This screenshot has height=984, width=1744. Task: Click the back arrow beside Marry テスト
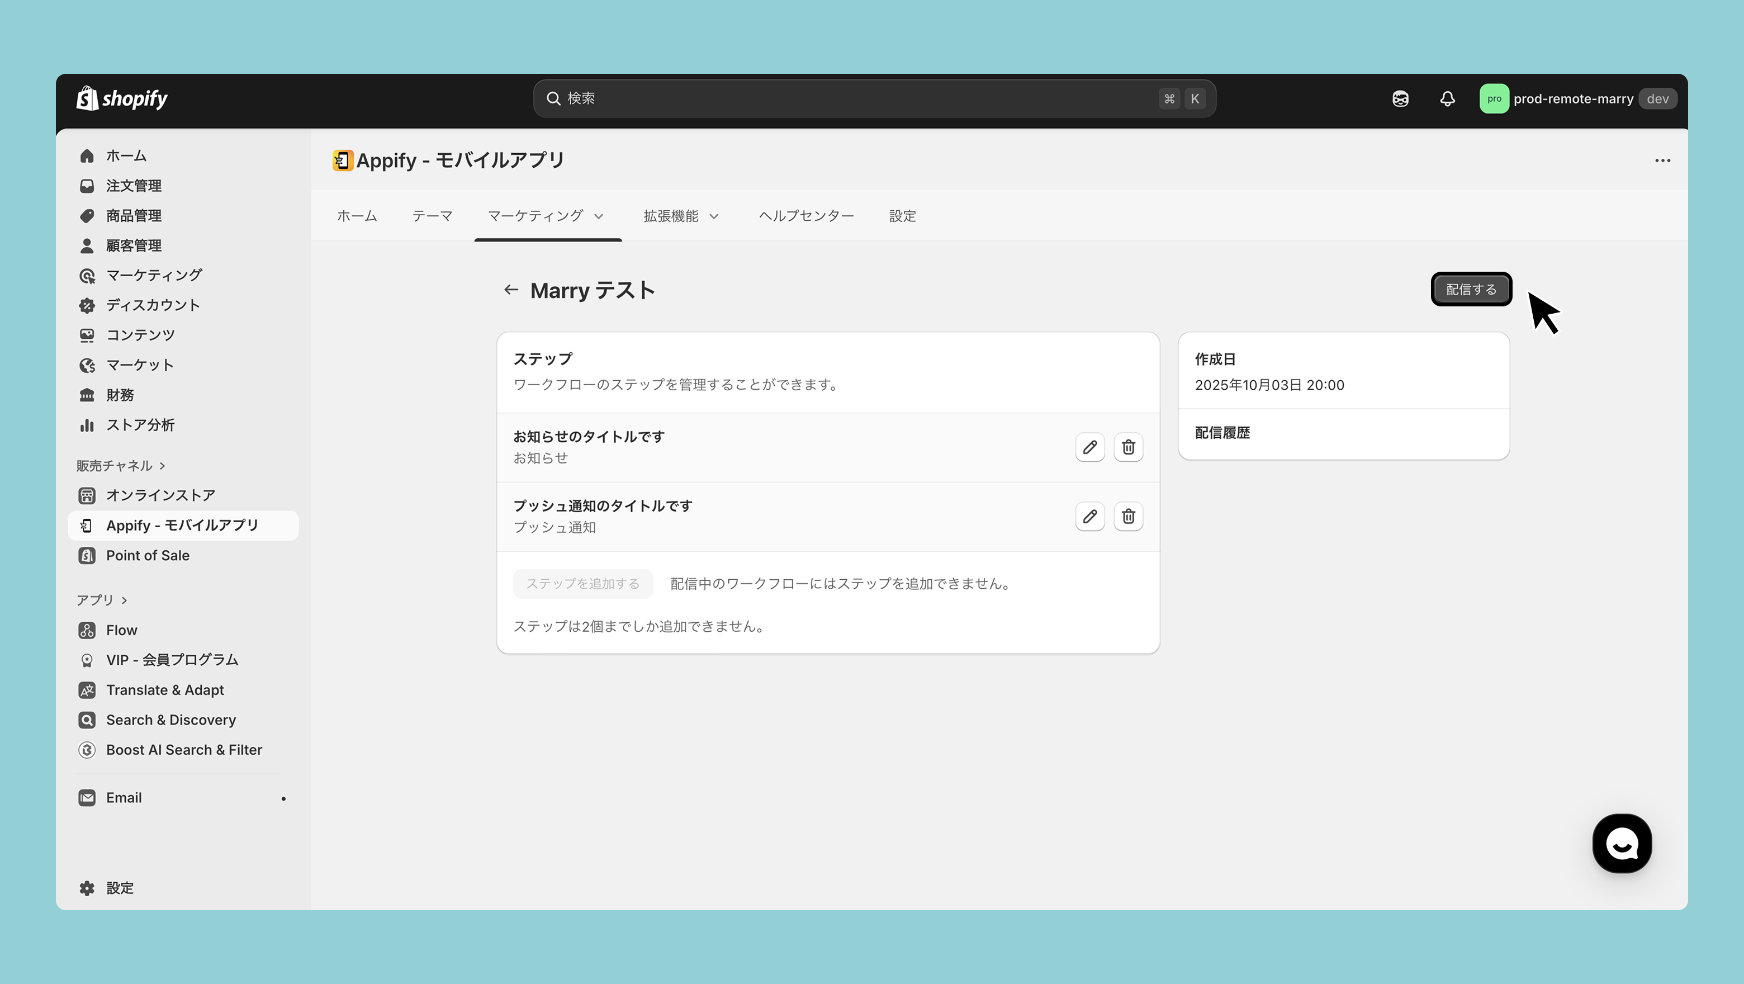pyautogui.click(x=511, y=290)
